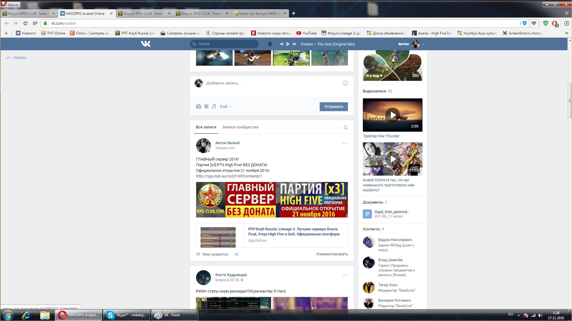
Task: Open options menu on Антон Белый post
Action: click(x=345, y=143)
